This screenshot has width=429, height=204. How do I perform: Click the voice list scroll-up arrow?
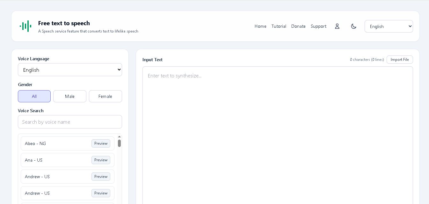click(x=120, y=137)
